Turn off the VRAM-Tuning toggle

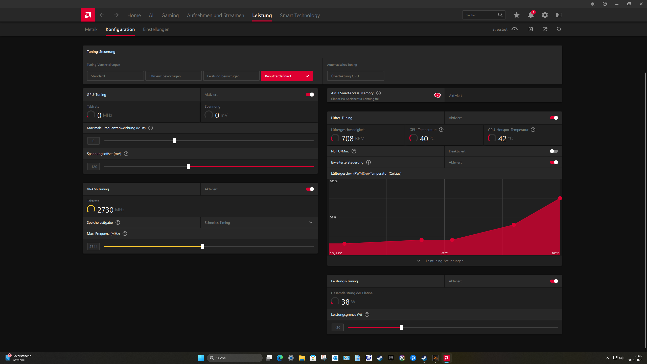[309, 189]
